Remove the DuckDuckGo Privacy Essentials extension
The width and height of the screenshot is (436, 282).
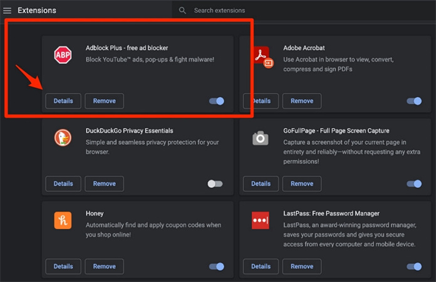(104, 184)
